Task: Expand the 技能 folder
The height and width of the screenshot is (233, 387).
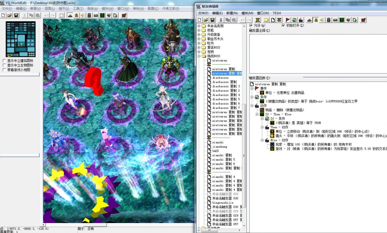Action: click(199, 30)
